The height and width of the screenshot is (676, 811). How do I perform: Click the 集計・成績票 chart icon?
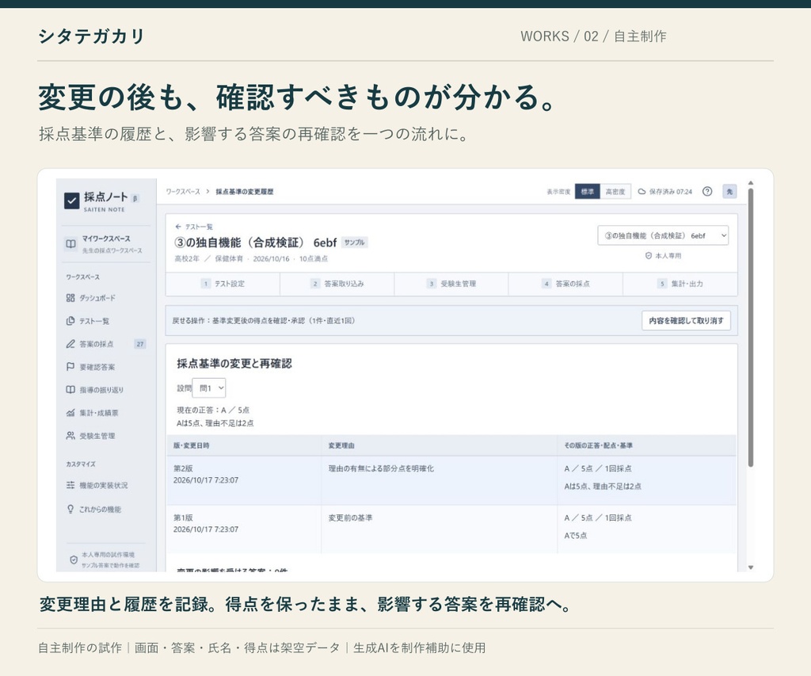[x=70, y=413]
